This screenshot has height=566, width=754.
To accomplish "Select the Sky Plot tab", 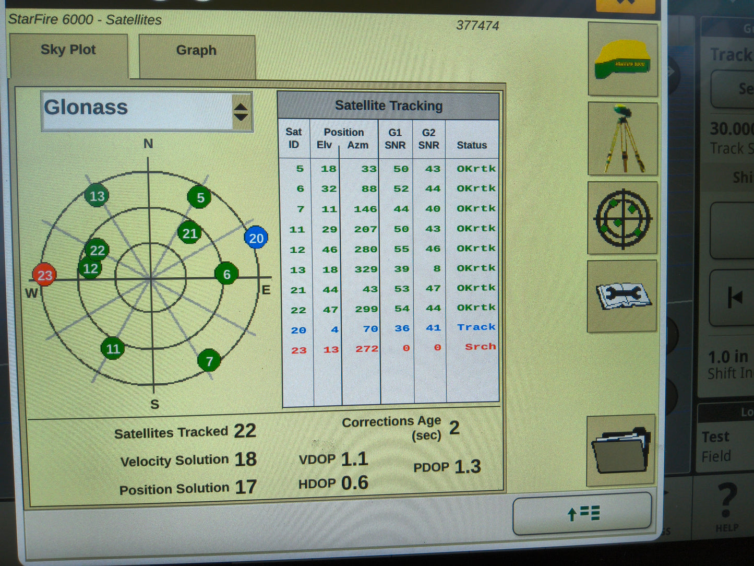I will (68, 50).
